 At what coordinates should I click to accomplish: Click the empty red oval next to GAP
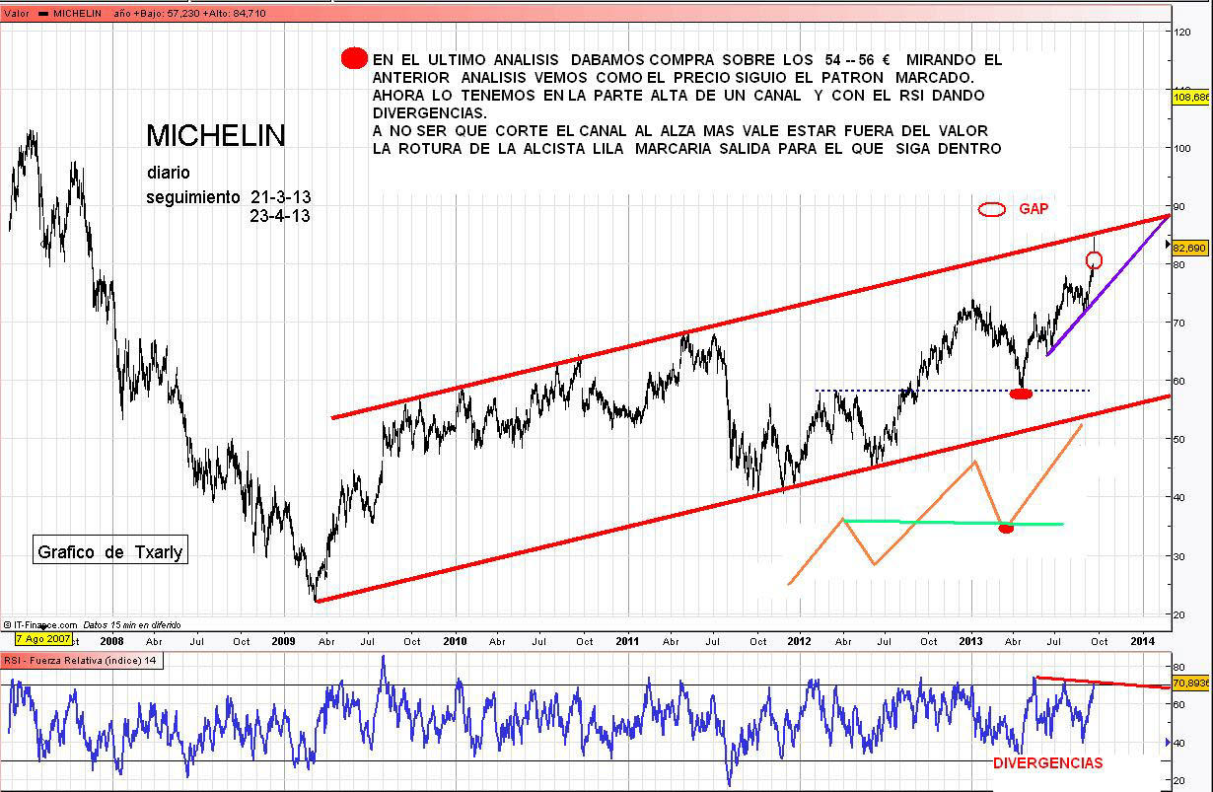991,209
